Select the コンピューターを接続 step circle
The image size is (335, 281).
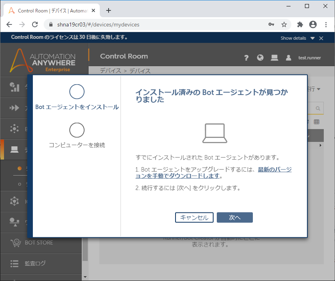pyautogui.click(x=77, y=130)
